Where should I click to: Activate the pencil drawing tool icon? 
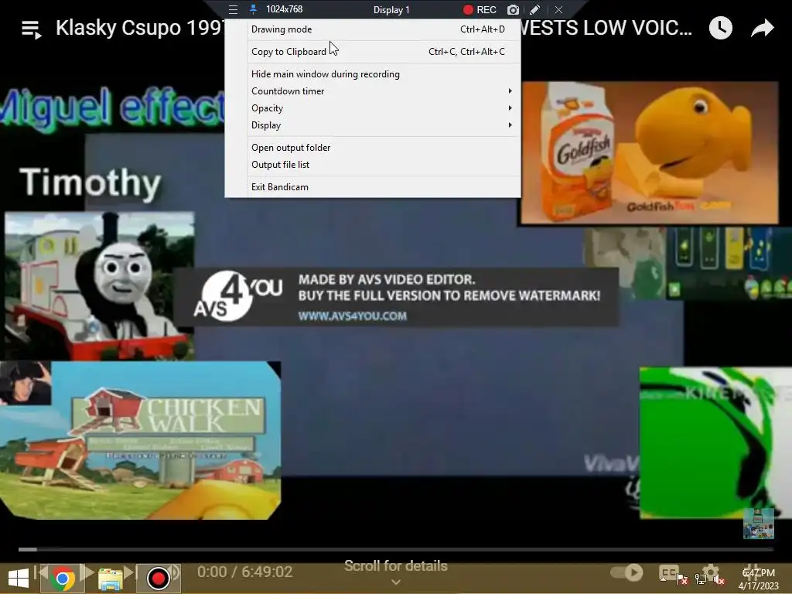pyautogui.click(x=534, y=9)
